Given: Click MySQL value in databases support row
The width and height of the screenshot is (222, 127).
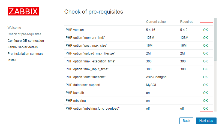Looking at the screenshot, I should click(151, 85).
